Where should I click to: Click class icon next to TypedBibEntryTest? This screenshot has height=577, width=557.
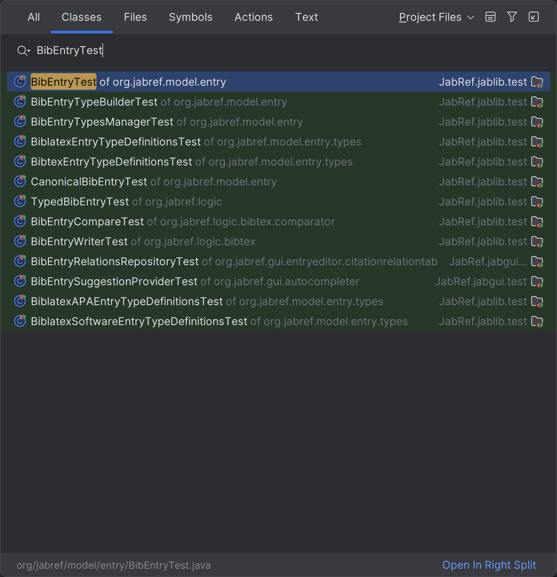pyautogui.click(x=20, y=201)
